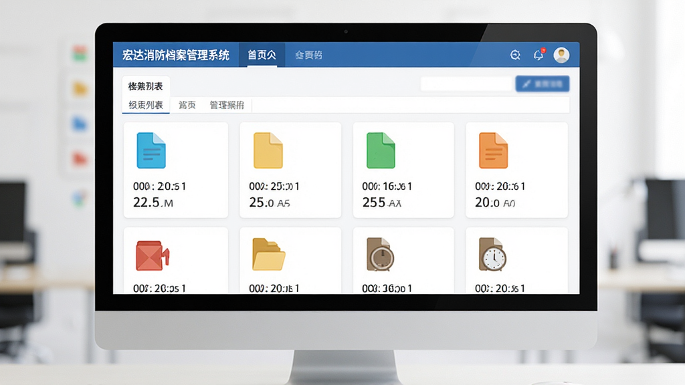Click the blue button with pencil icon
This screenshot has width=685, height=385.
click(543, 84)
